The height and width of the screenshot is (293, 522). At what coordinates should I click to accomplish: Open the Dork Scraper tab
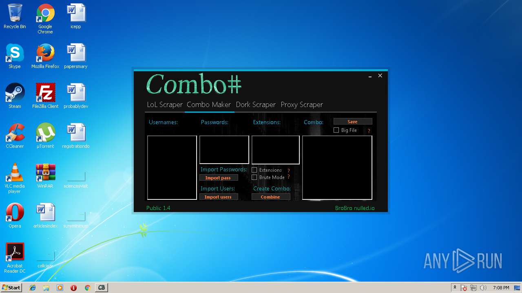[256, 105]
